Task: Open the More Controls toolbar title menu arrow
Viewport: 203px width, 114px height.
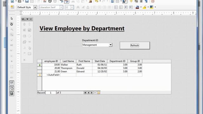Action: [x=28, y=19]
